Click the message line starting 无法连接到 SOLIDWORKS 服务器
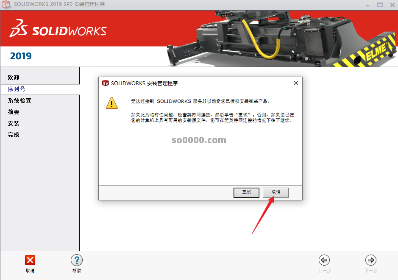The height and width of the screenshot is (280, 398). pyautogui.click(x=200, y=101)
